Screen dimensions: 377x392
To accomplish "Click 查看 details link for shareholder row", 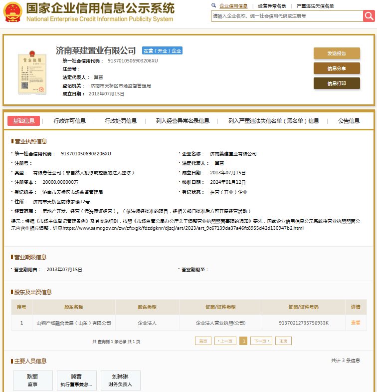I will coord(356,323).
